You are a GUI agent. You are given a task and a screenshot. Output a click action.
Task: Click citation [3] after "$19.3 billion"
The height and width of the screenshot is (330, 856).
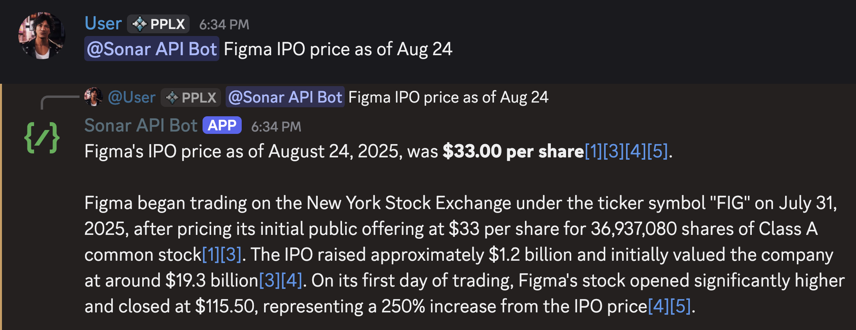pos(270,281)
